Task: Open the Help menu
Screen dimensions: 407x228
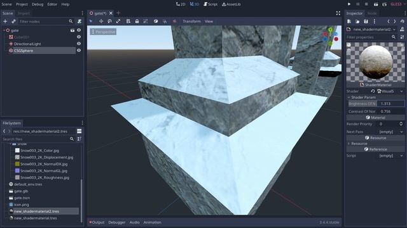Action: tap(66, 4)
